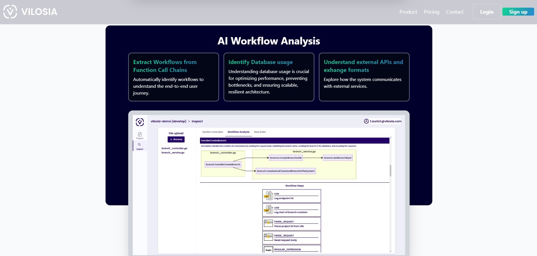Click the Workflow Steps heading
This screenshot has height=256, width=537.
[x=294, y=186]
